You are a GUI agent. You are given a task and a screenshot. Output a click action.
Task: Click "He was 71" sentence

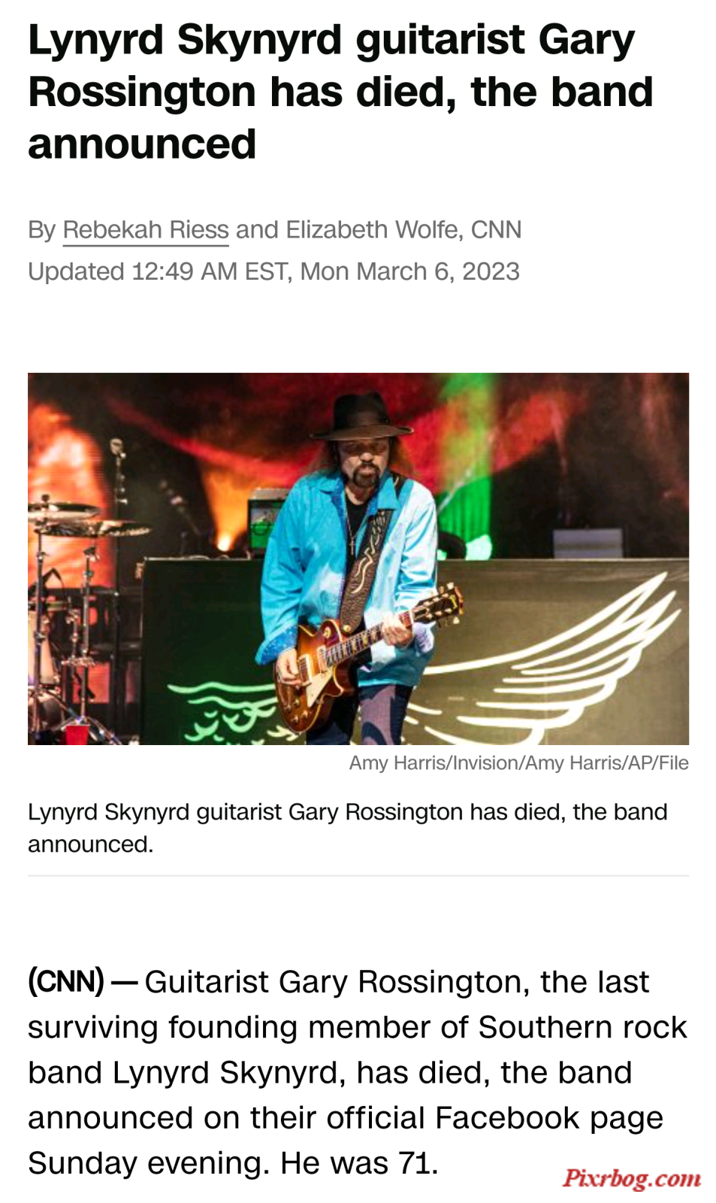[359, 1163]
